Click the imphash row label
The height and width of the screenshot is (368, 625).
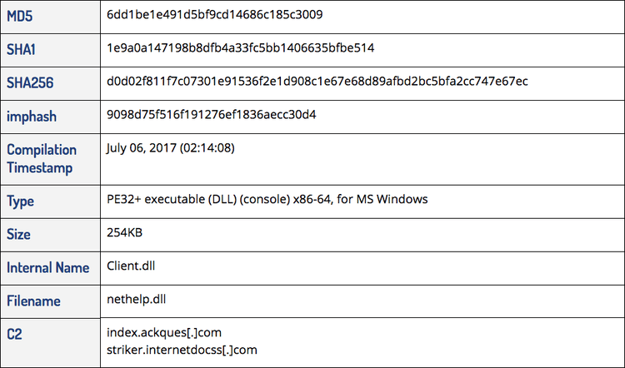pos(32,117)
